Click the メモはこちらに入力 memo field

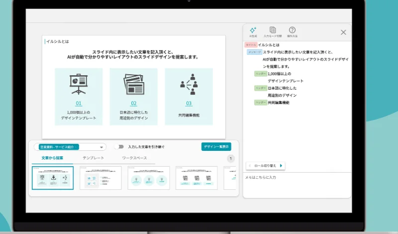tap(297, 185)
